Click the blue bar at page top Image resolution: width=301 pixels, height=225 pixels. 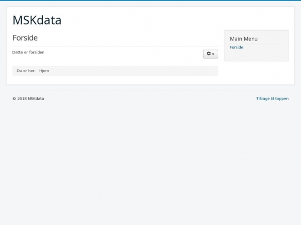tap(150, 0)
